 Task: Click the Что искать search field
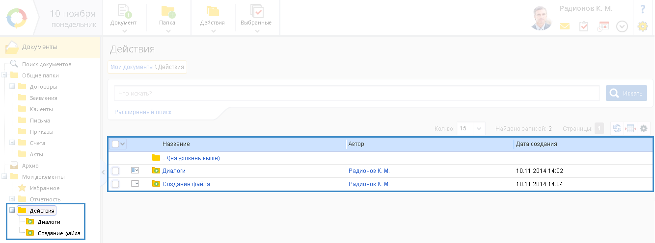coord(356,93)
